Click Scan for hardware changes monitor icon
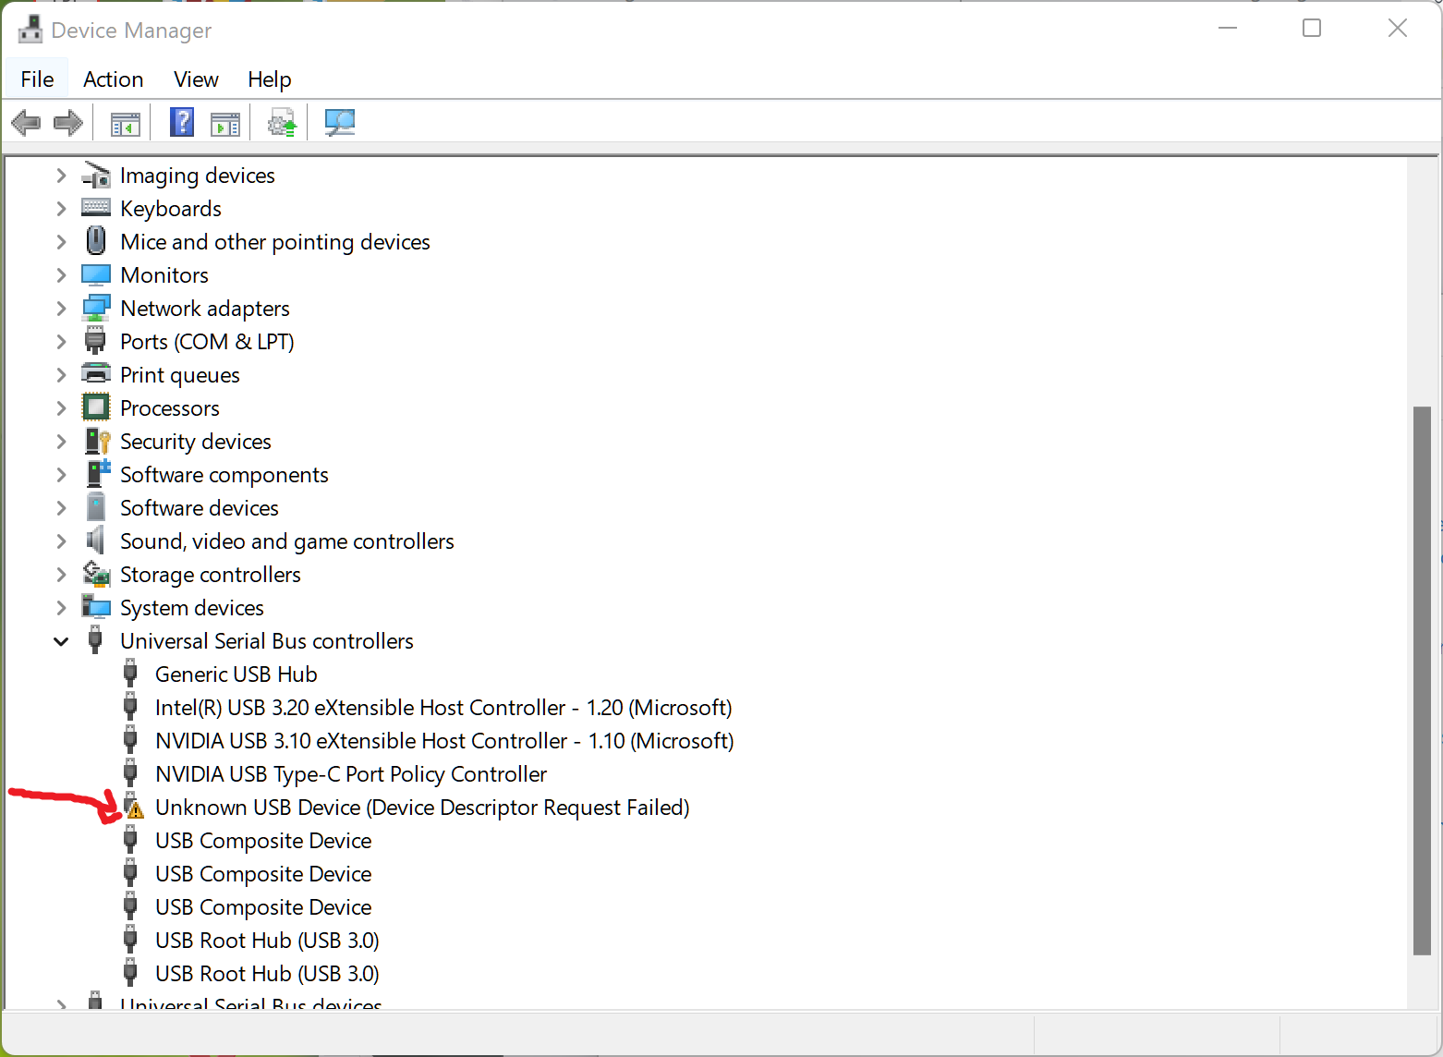Viewport: 1443px width, 1057px height. point(339,122)
